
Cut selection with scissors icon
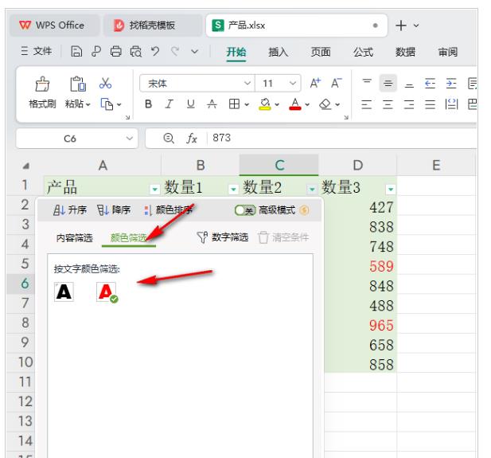[106, 83]
